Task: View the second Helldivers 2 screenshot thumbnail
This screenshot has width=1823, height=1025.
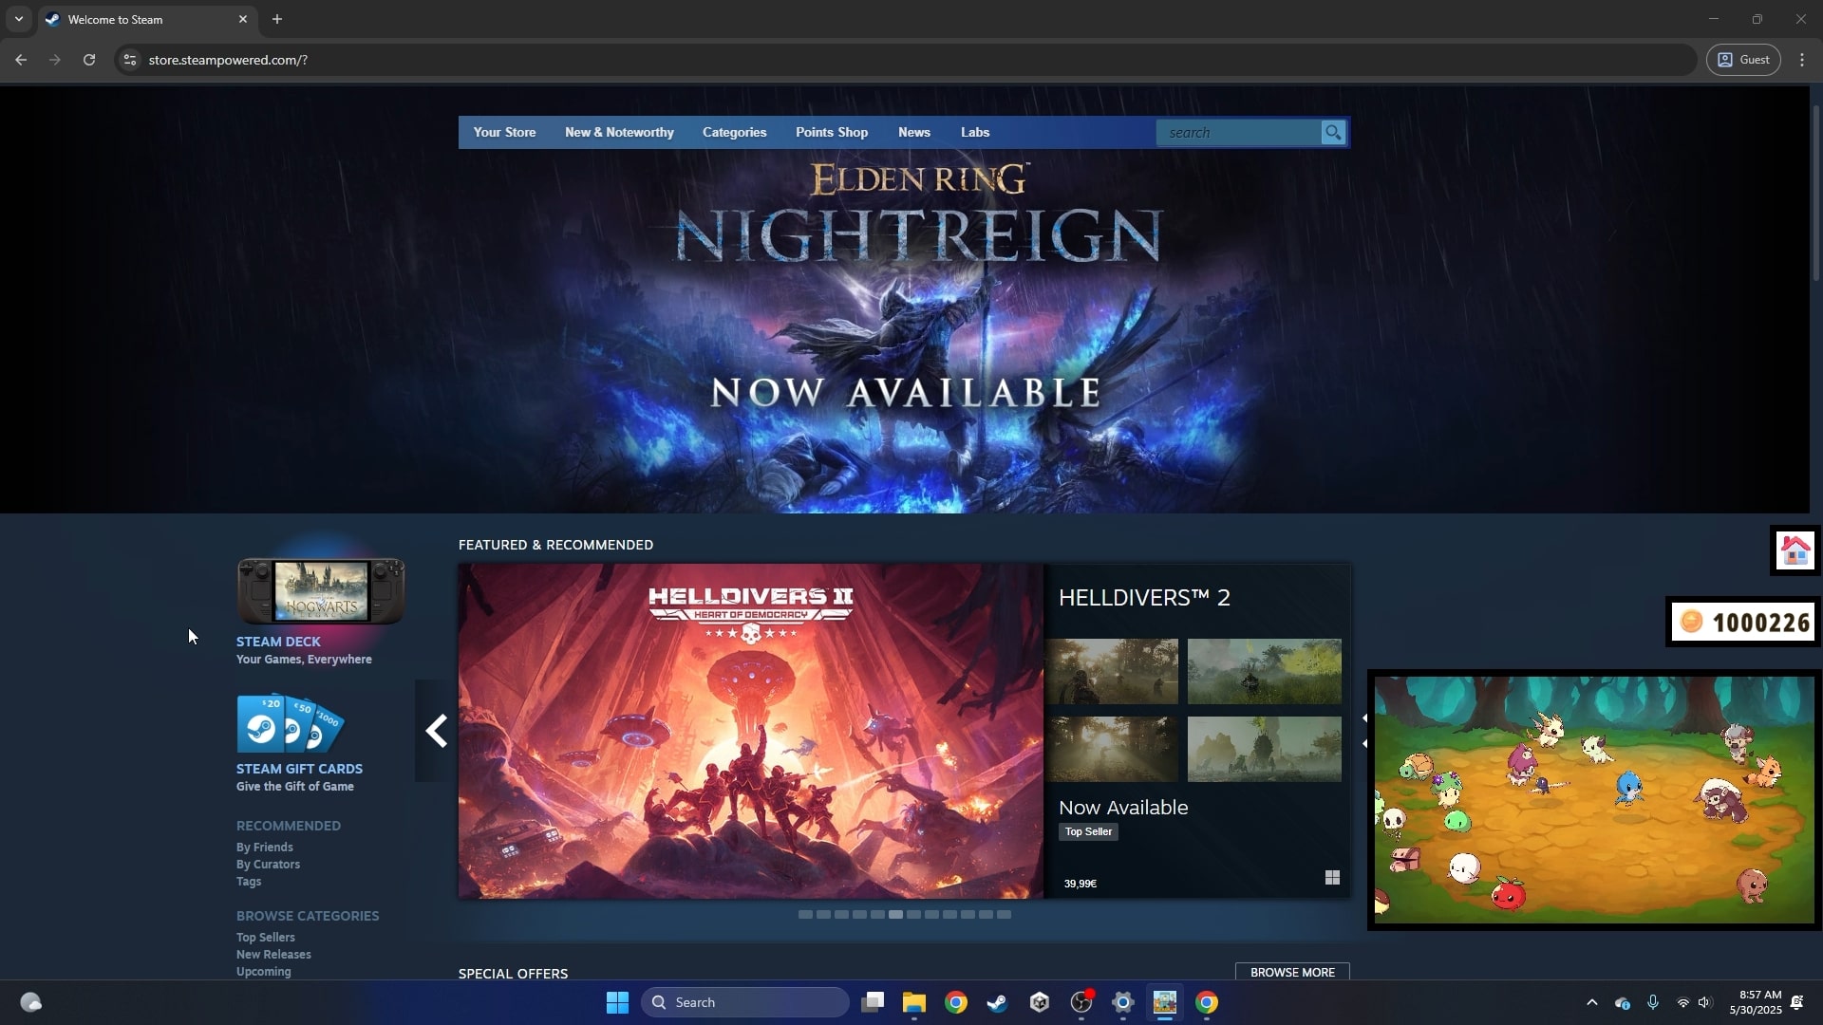Action: click(1265, 671)
